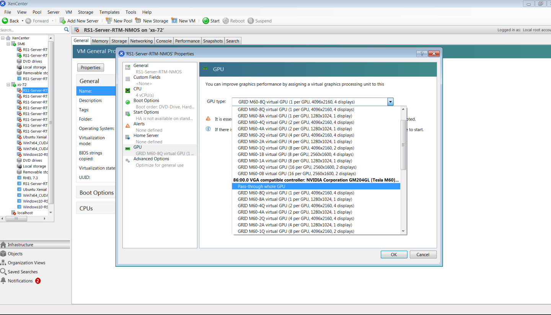Open the GPU type dropdown

point(390,101)
